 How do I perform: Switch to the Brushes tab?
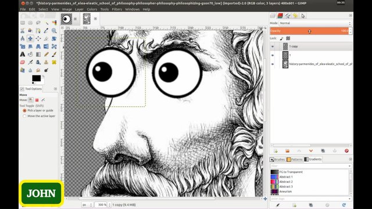[x=277, y=160]
